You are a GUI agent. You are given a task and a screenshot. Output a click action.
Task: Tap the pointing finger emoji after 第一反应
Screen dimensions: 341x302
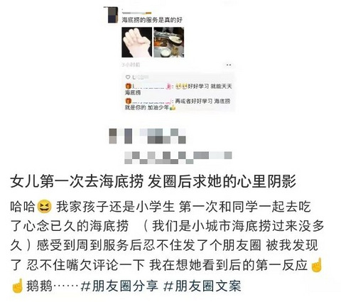316,265
